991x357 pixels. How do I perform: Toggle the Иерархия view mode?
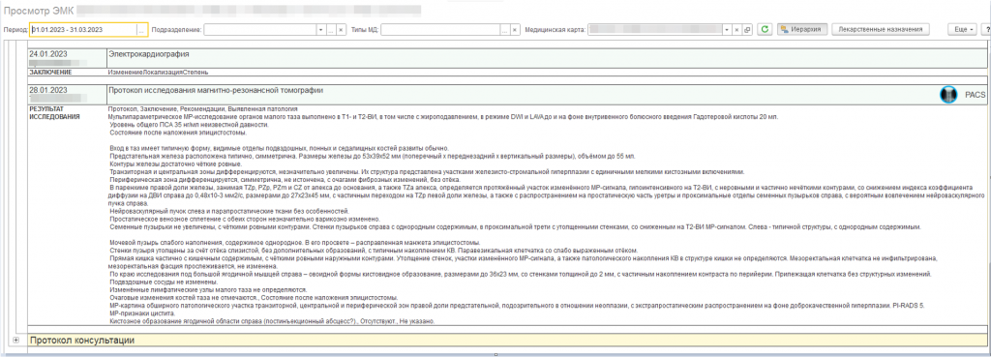(802, 30)
